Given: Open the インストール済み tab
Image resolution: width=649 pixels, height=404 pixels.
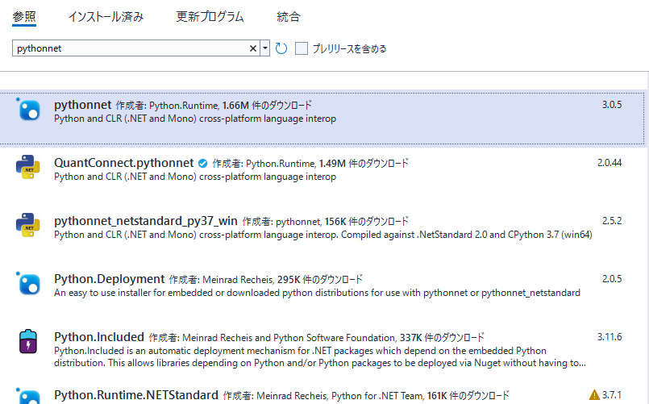Looking at the screenshot, I should (x=106, y=17).
